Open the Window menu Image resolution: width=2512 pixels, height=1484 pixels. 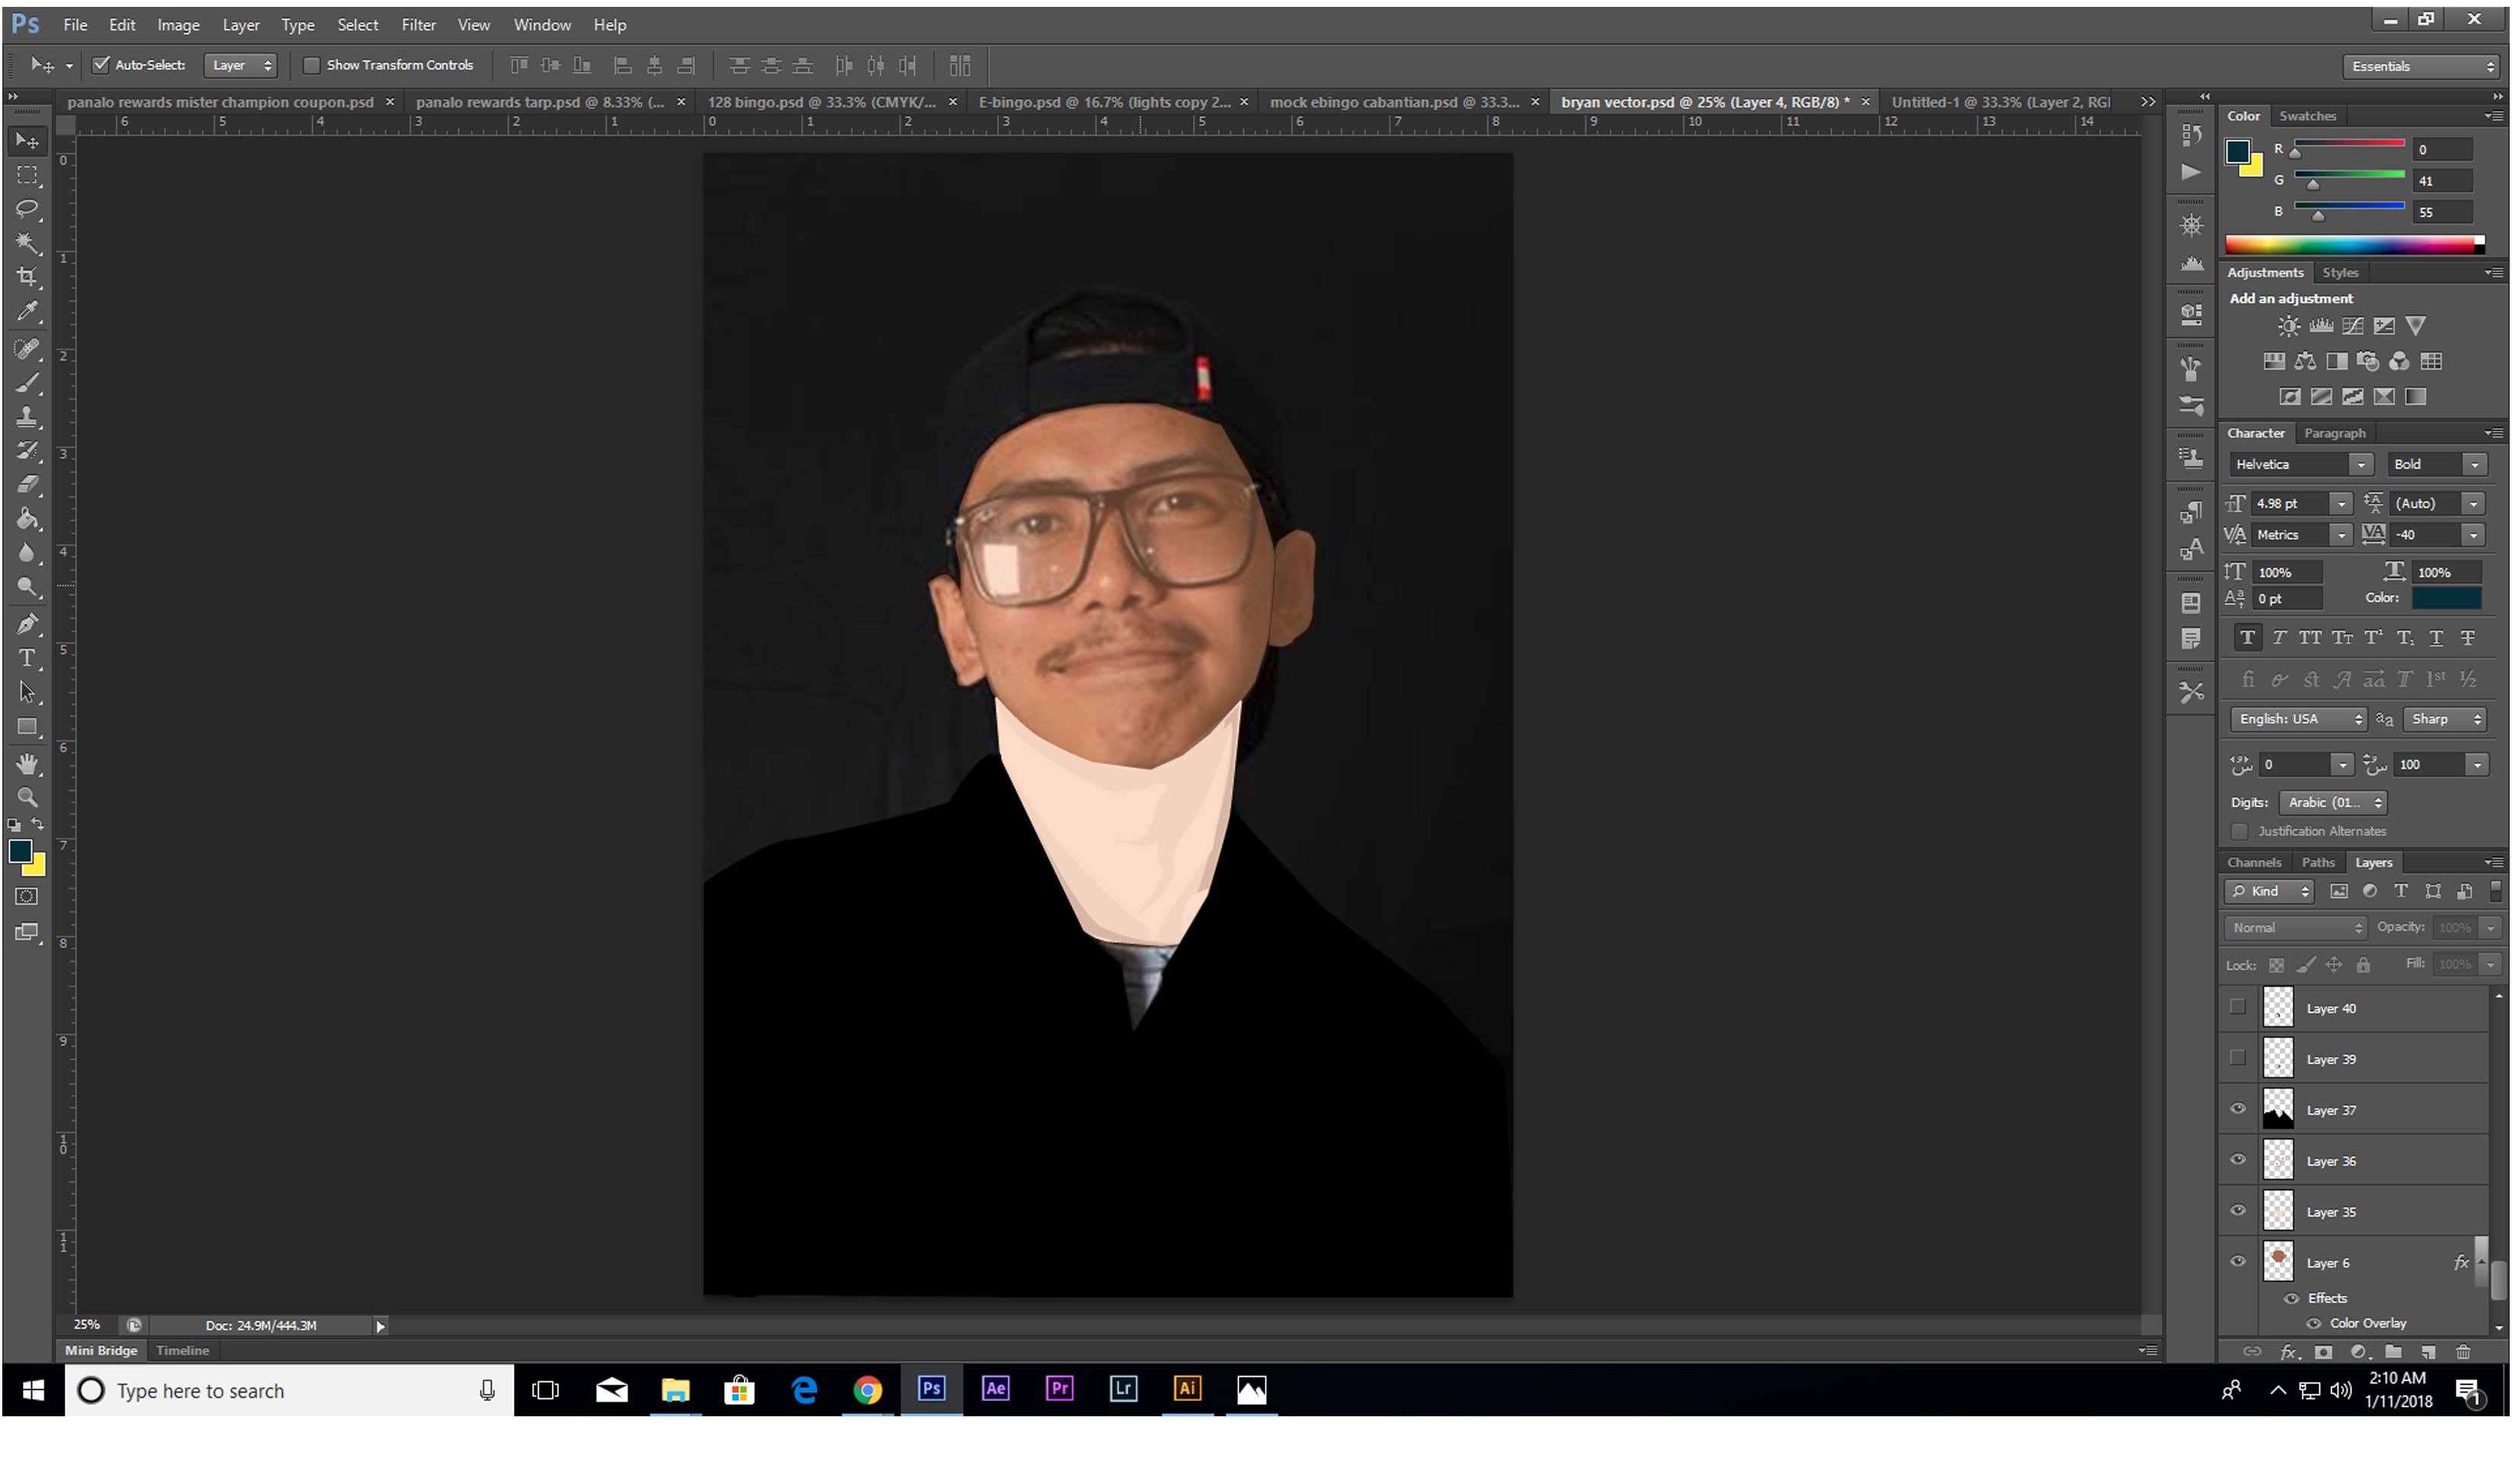tap(542, 25)
